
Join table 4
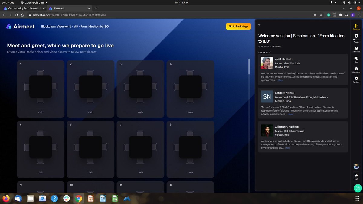tap(190, 112)
